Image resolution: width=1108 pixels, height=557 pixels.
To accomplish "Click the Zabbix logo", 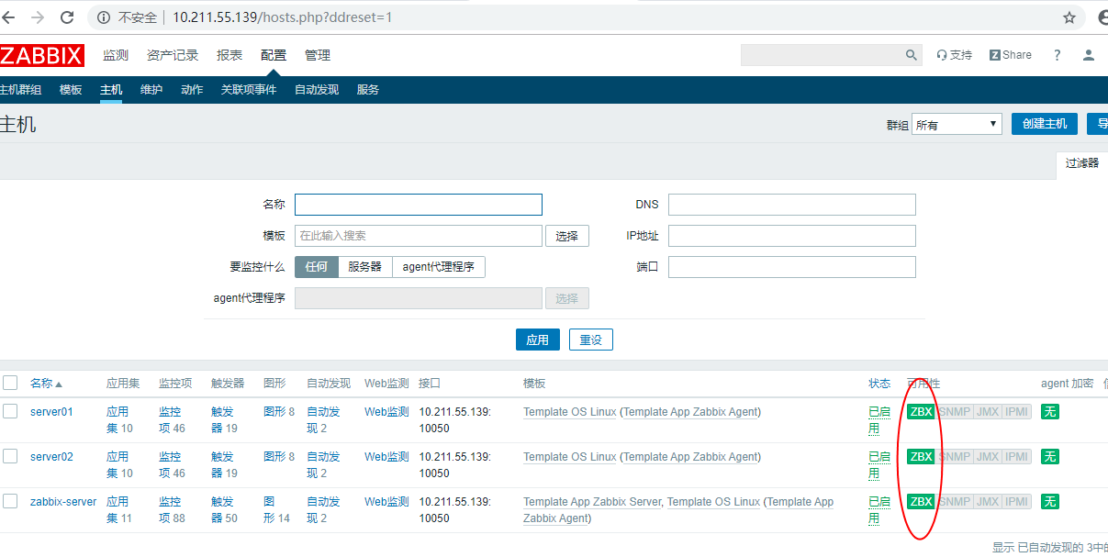I will pyautogui.click(x=41, y=55).
